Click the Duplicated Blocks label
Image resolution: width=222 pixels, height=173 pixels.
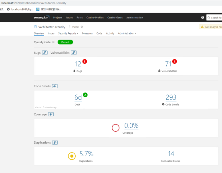coord(170,161)
